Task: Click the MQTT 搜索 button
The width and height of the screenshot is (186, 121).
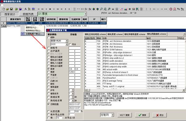Action: click(x=125, y=115)
